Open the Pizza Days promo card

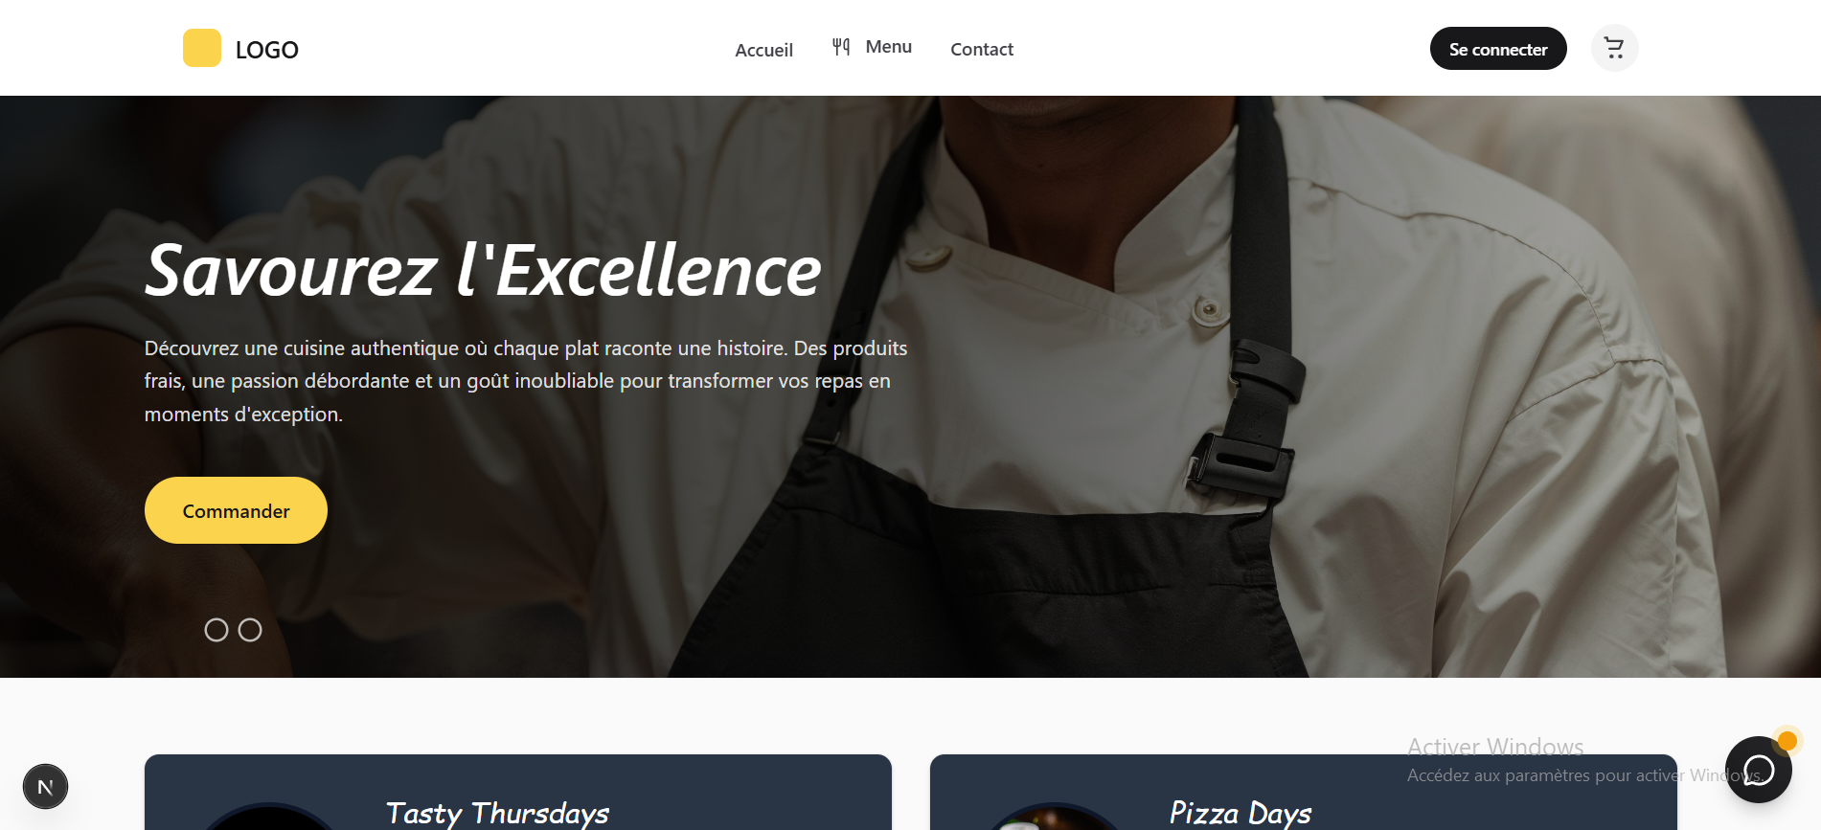pyautogui.click(x=1304, y=793)
